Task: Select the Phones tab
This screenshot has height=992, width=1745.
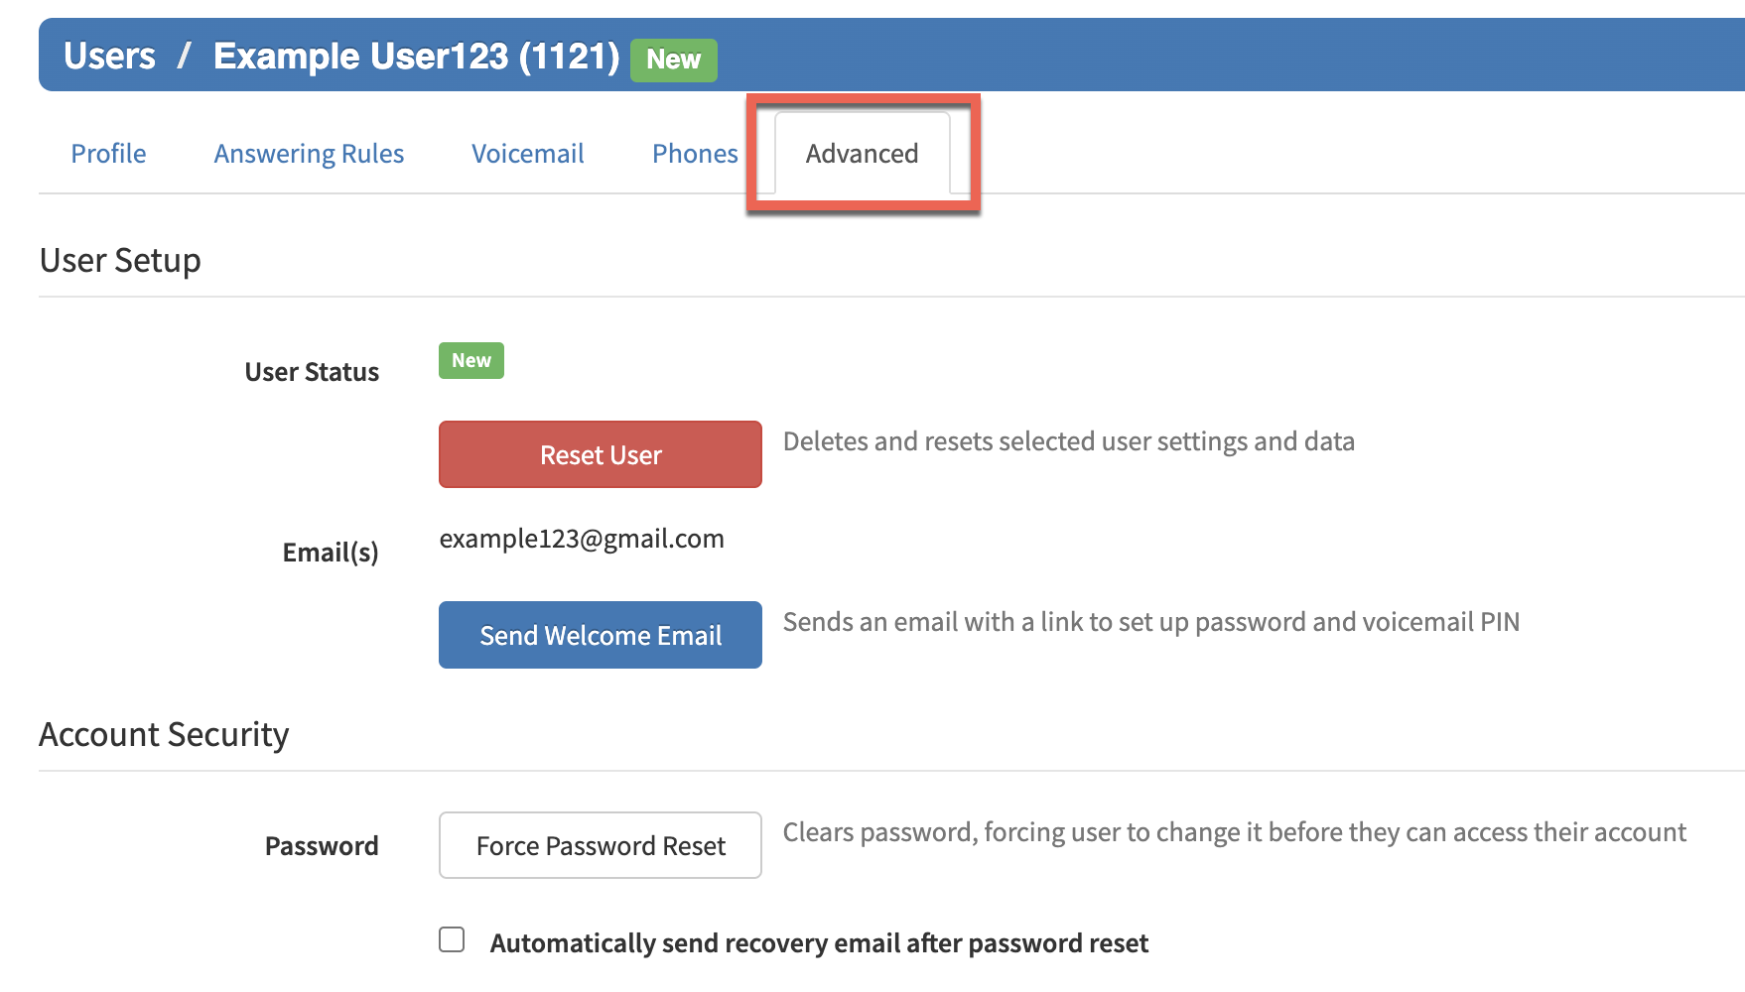Action: [x=695, y=154]
